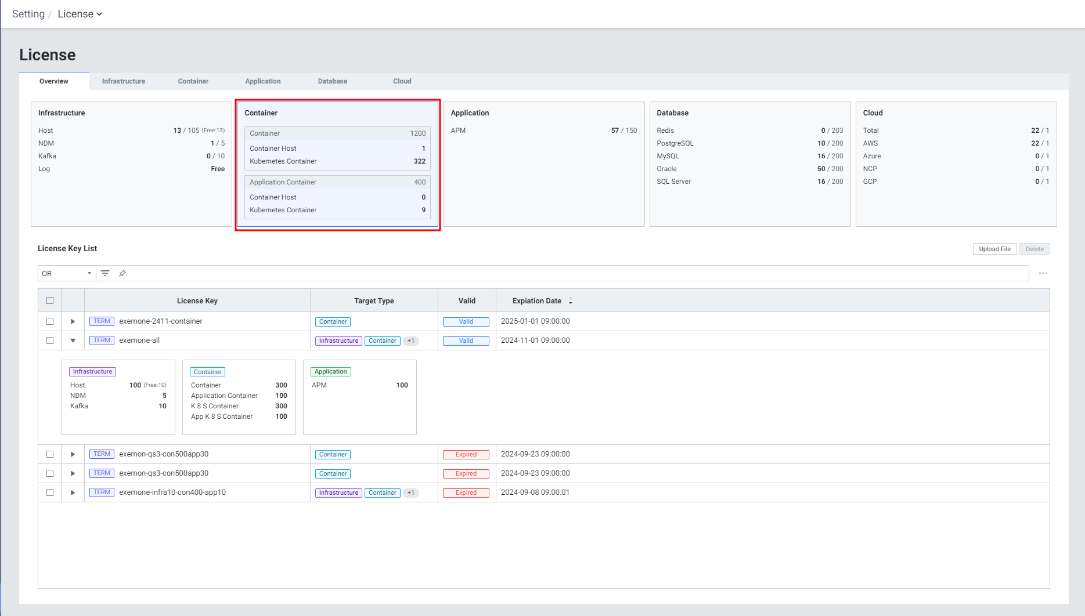The width and height of the screenshot is (1085, 616).
Task: Toggle the select-all checkbox in table header
Action: [50, 300]
